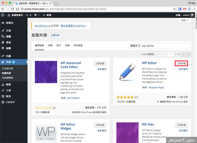Click Gmail extension icon
This screenshot has height=143, width=197.
coord(185,9)
